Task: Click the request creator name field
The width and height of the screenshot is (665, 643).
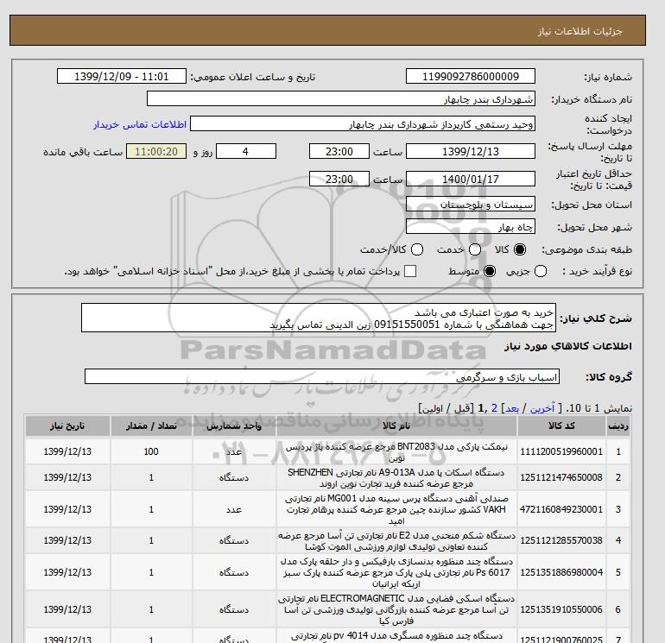Action: 363,124
